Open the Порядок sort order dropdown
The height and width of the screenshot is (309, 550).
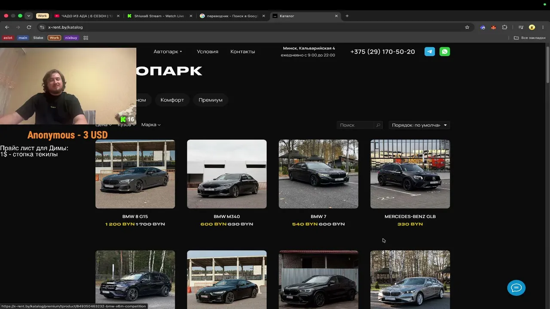(x=419, y=125)
